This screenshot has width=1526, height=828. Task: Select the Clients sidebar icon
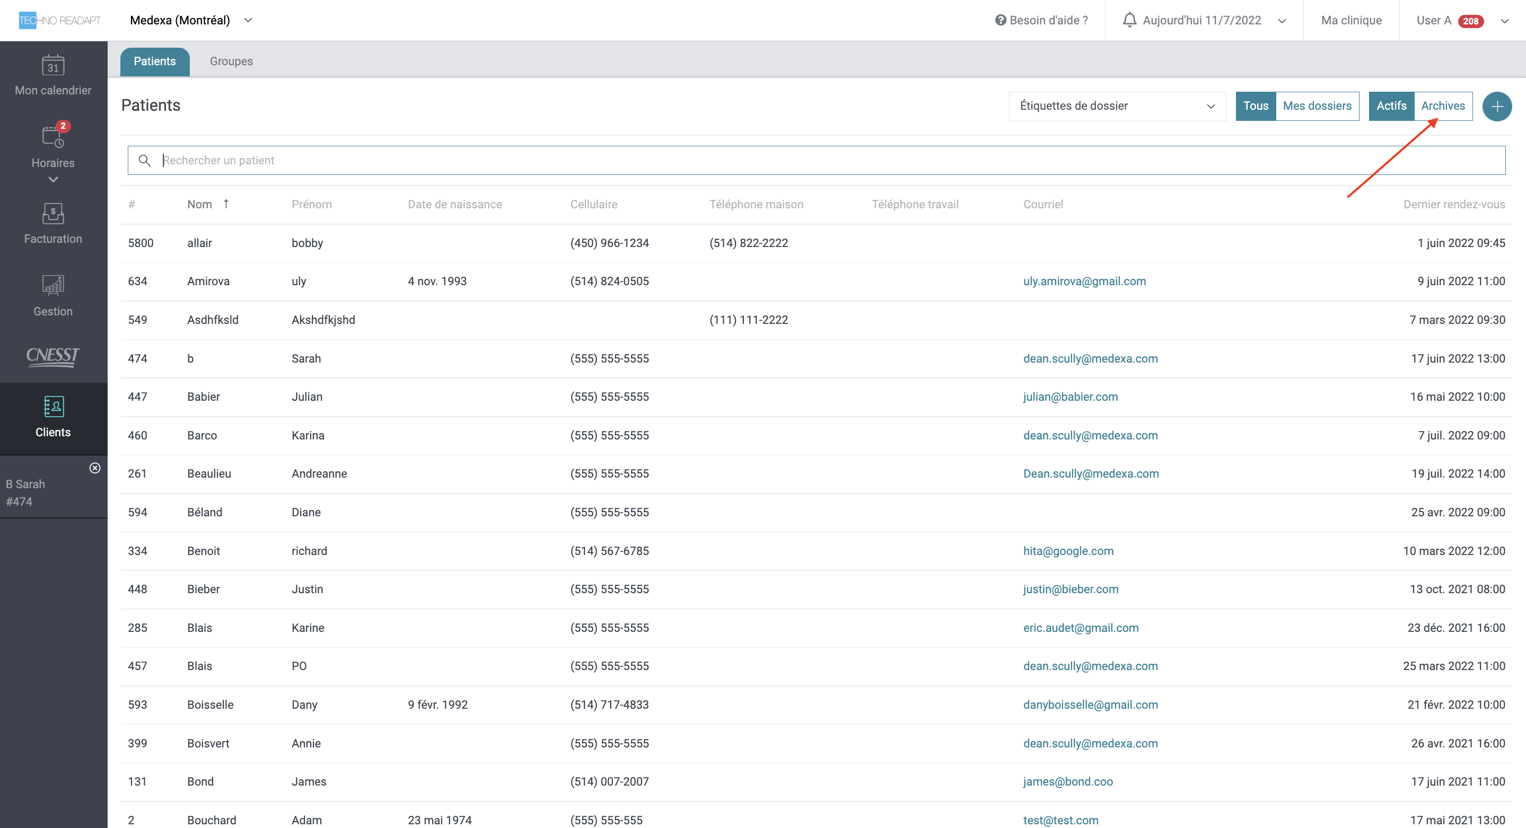point(52,417)
